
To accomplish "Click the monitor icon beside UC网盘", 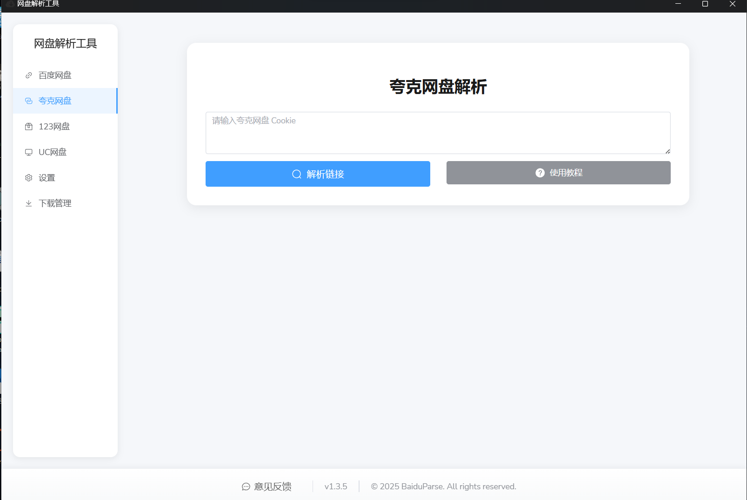I will point(29,152).
